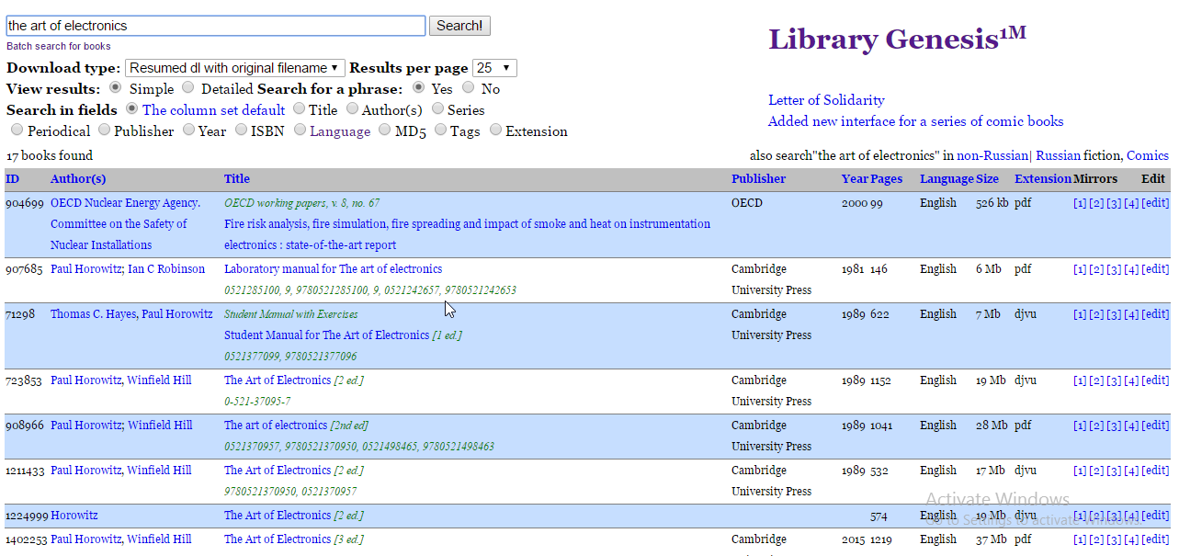
Task: Sort results by Pages column
Action: [x=887, y=179]
